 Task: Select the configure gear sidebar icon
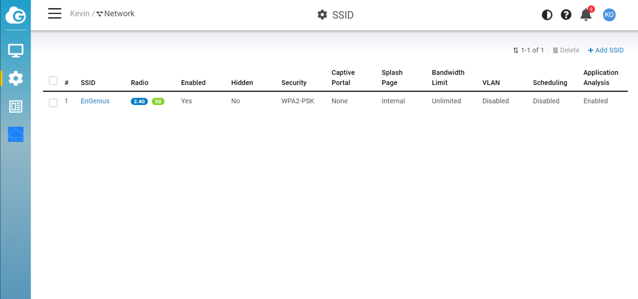(x=16, y=78)
